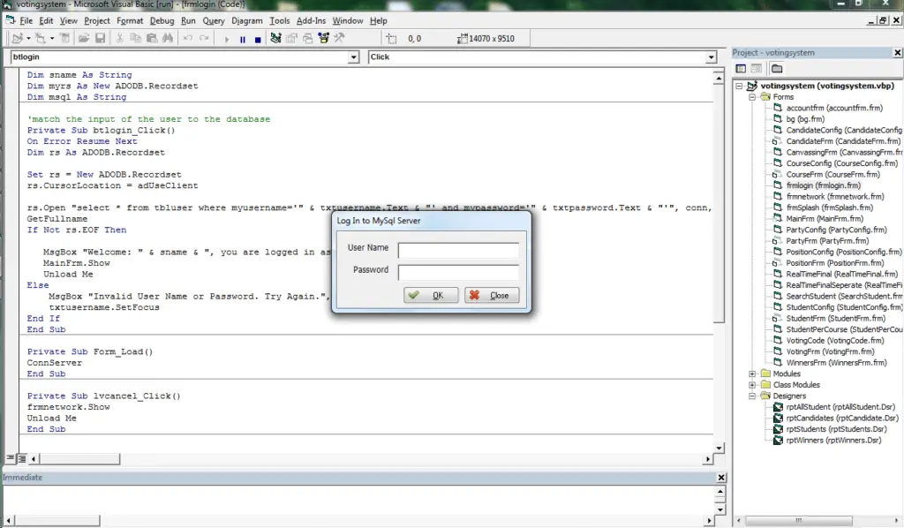Click the User Name text field
Viewport: 904px width, 528px height.
point(458,251)
